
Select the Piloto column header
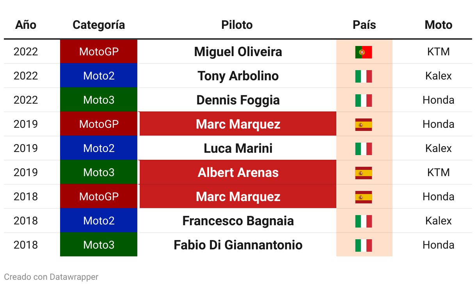pos(237,25)
